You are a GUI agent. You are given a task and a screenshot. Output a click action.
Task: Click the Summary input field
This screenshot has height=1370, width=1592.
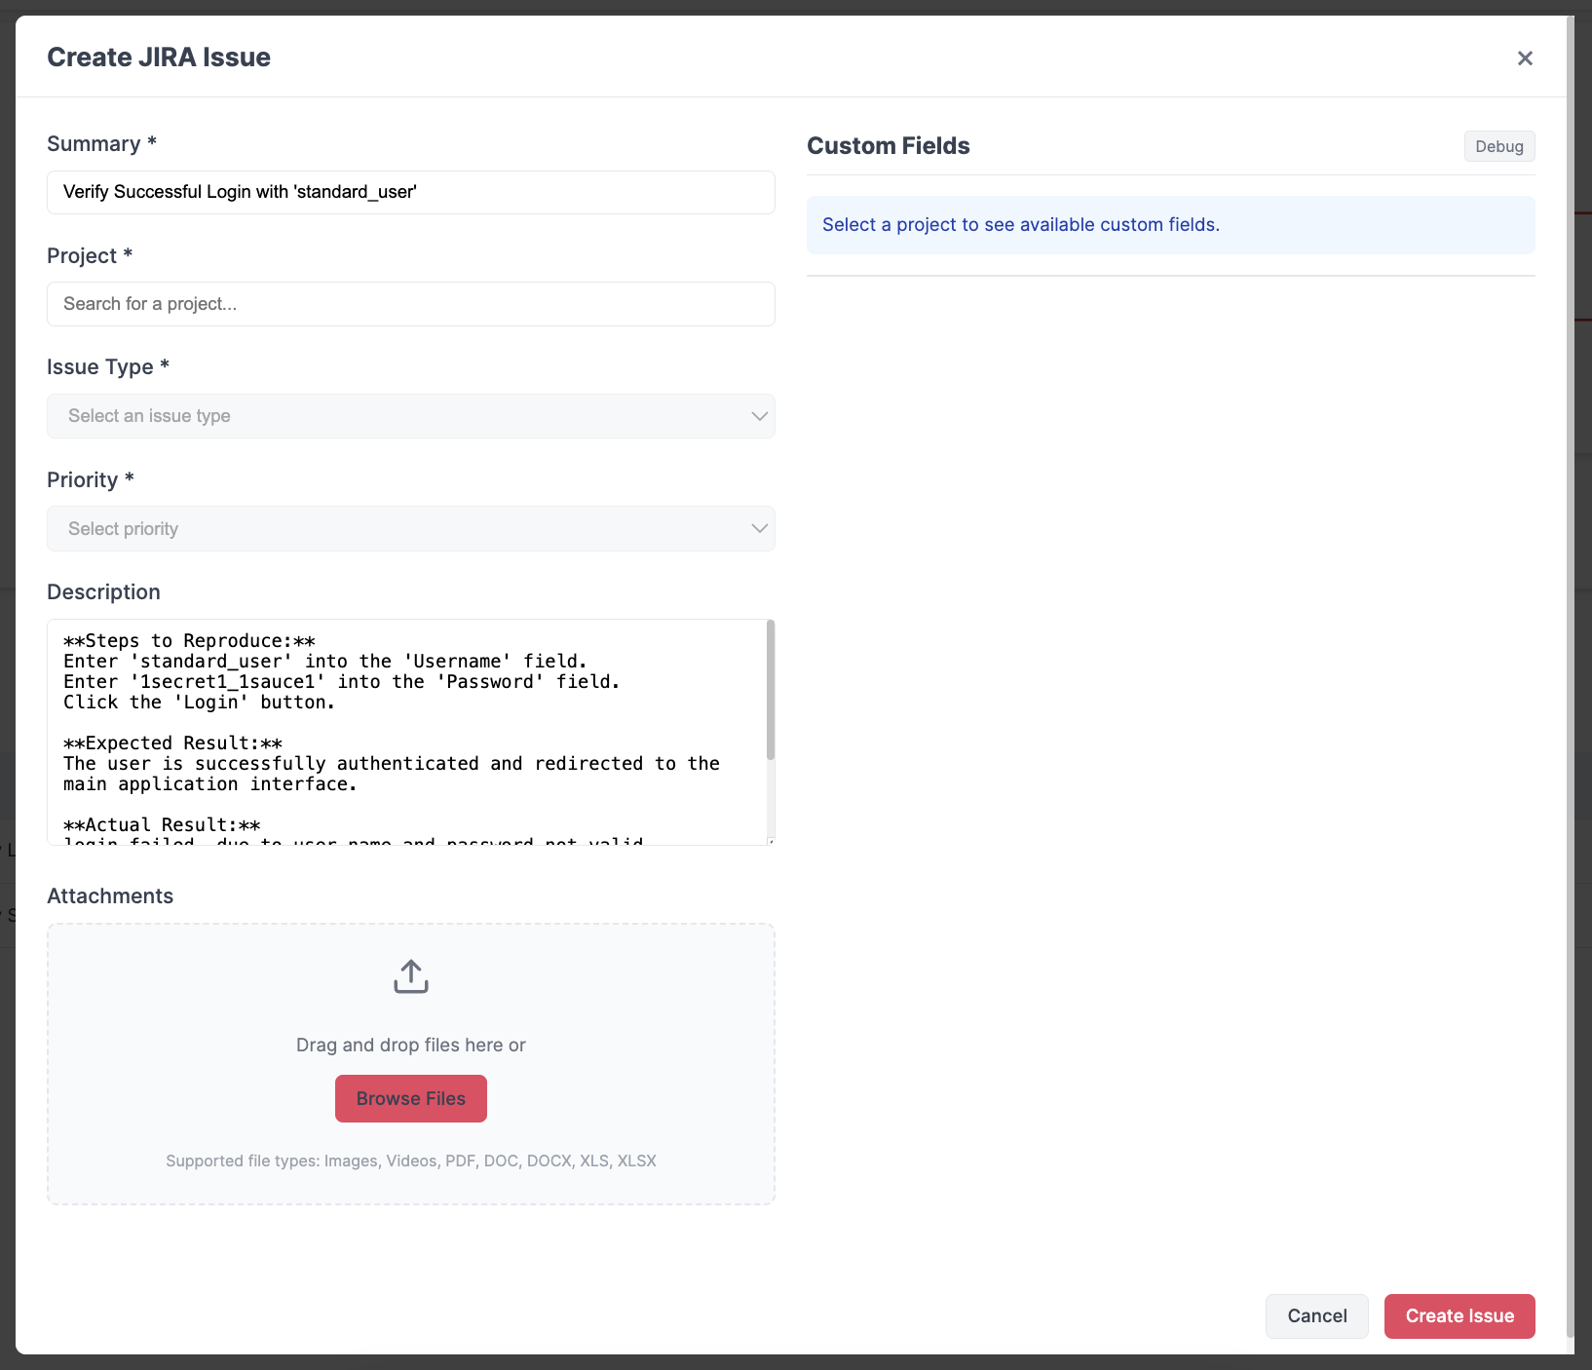(411, 192)
